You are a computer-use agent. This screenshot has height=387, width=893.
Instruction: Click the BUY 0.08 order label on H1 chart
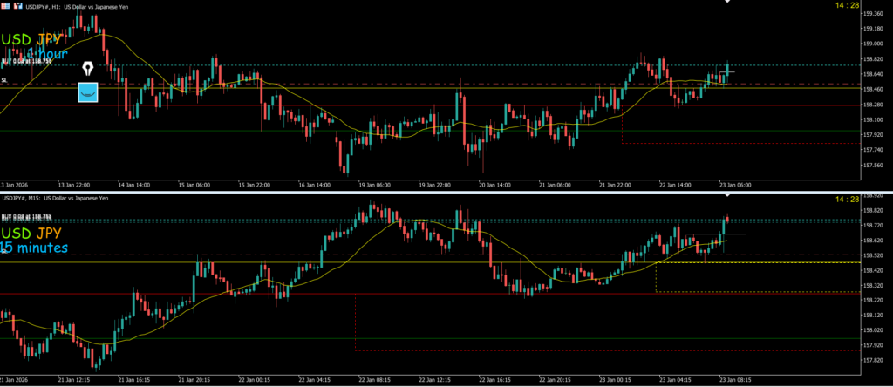coord(26,60)
